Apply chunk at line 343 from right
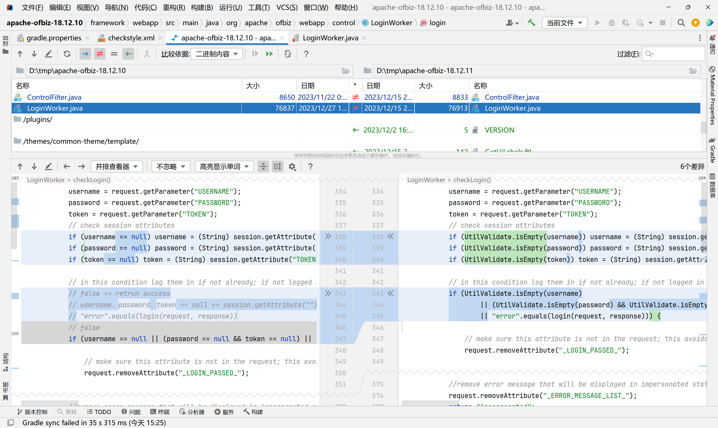The height and width of the screenshot is (428, 718). pos(391,293)
